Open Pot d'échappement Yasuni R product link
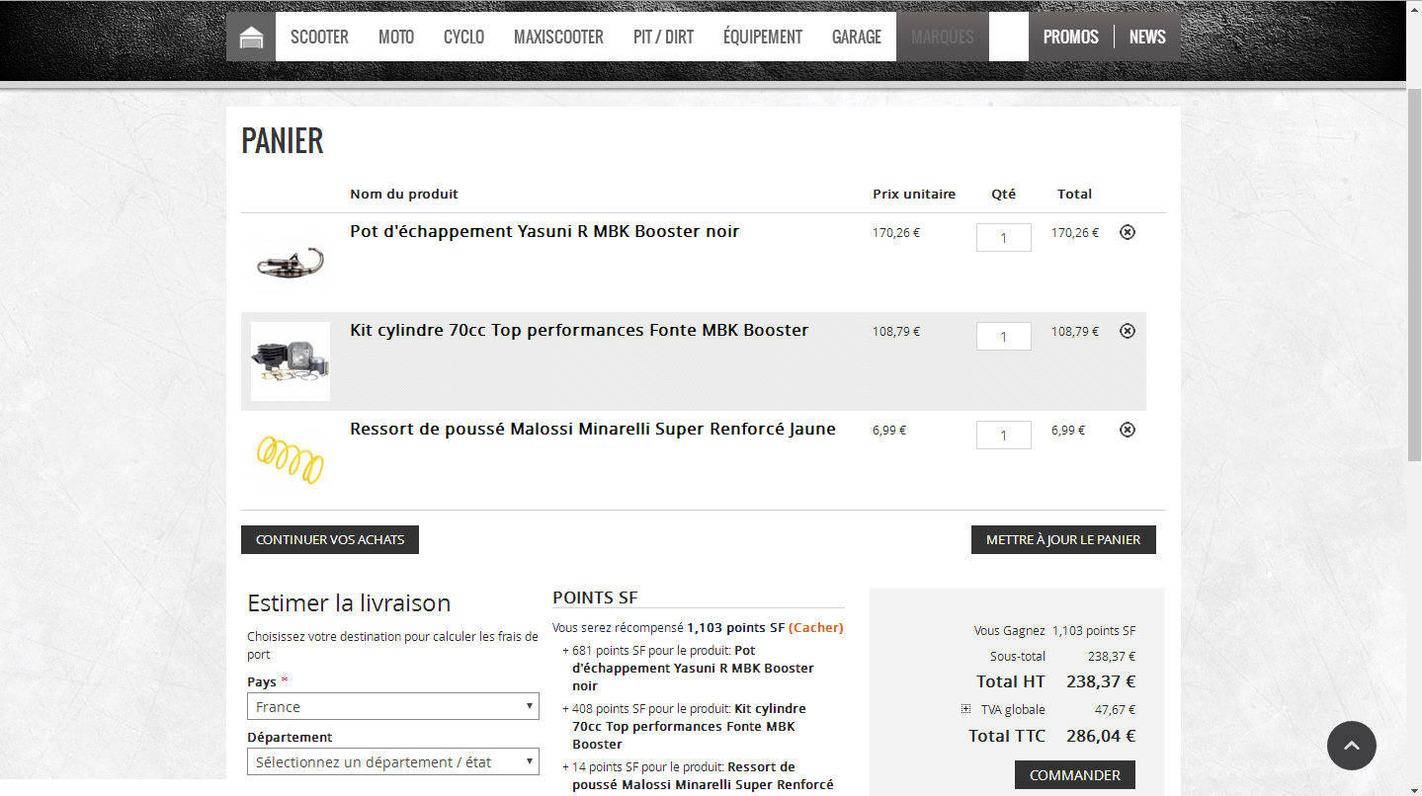 pyautogui.click(x=544, y=232)
